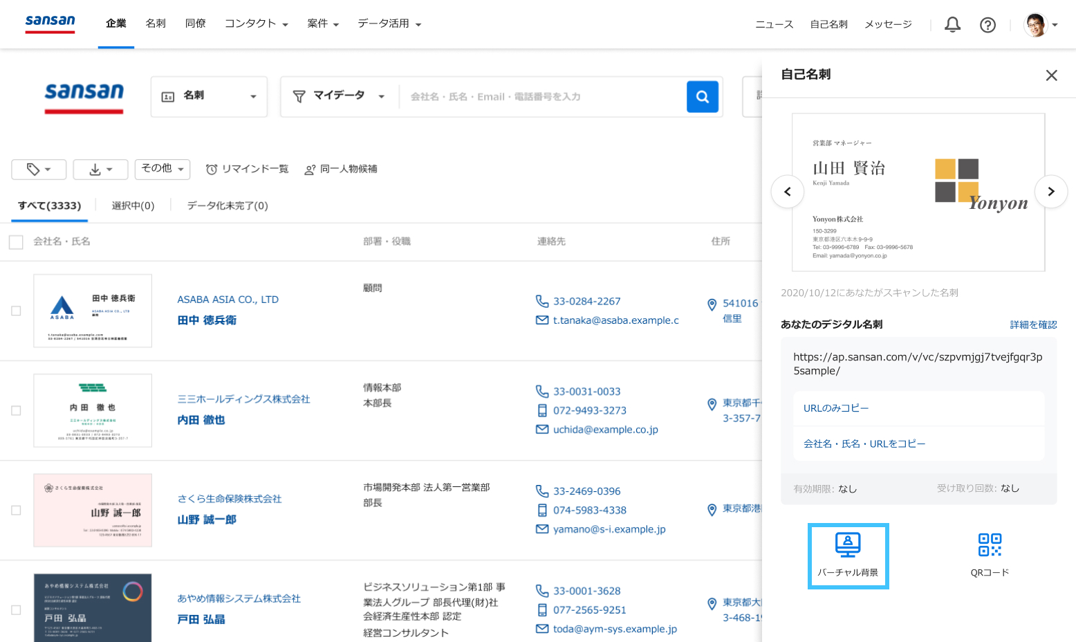Open 山野 誠一郎 pink card thumbnail
The width and height of the screenshot is (1076, 642).
[93, 510]
